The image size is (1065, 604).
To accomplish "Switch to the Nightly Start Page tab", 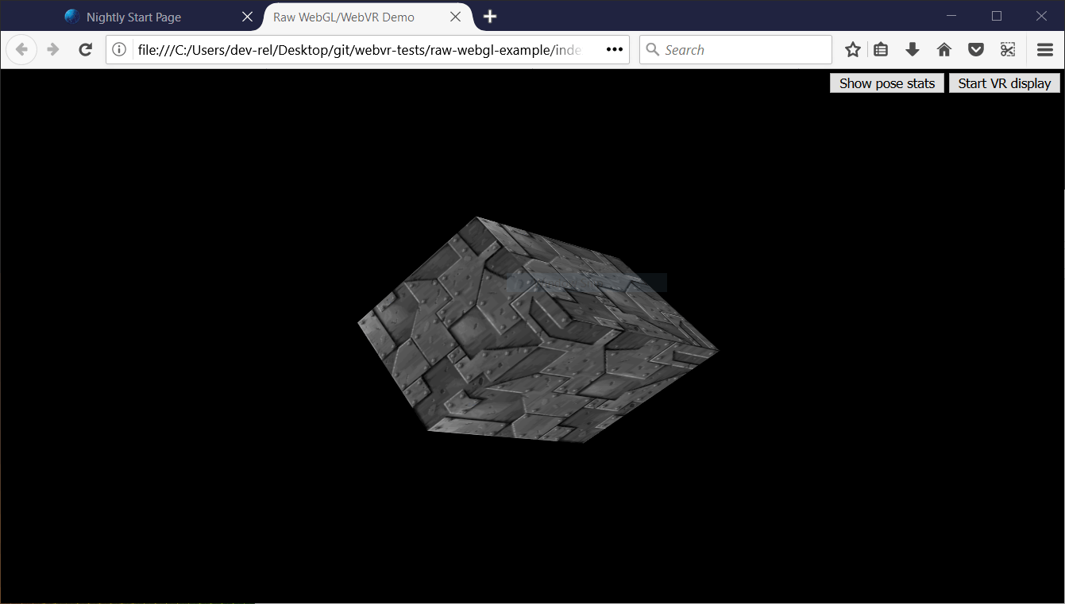I will 135,16.
